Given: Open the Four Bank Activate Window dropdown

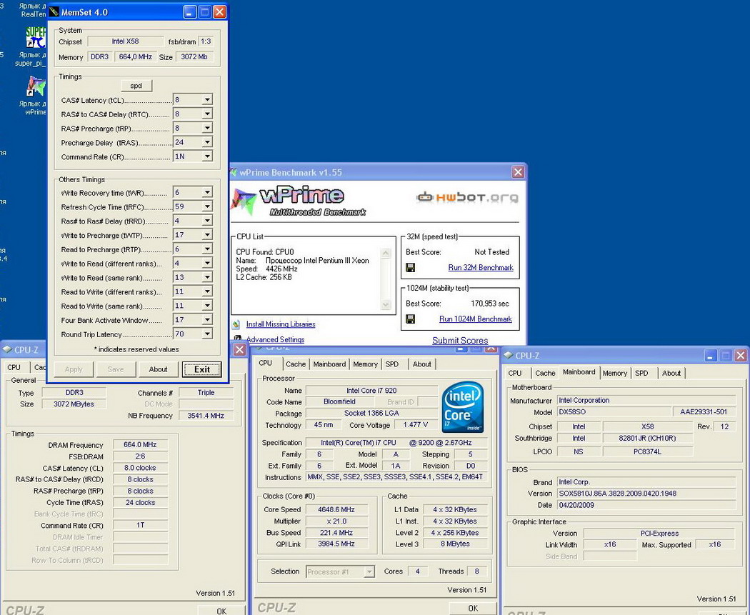Looking at the screenshot, I should coord(207,320).
